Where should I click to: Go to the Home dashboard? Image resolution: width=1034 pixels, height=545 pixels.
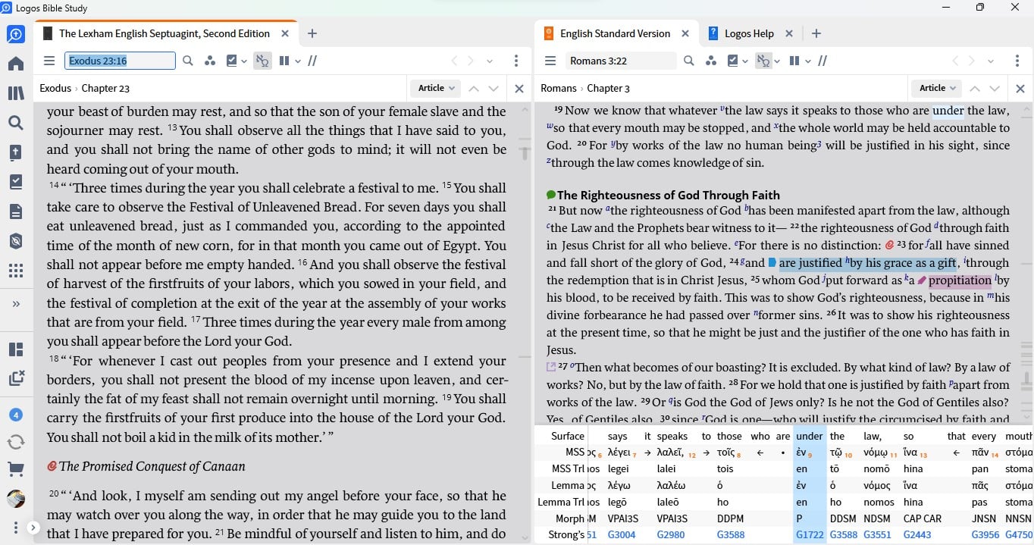click(x=16, y=64)
